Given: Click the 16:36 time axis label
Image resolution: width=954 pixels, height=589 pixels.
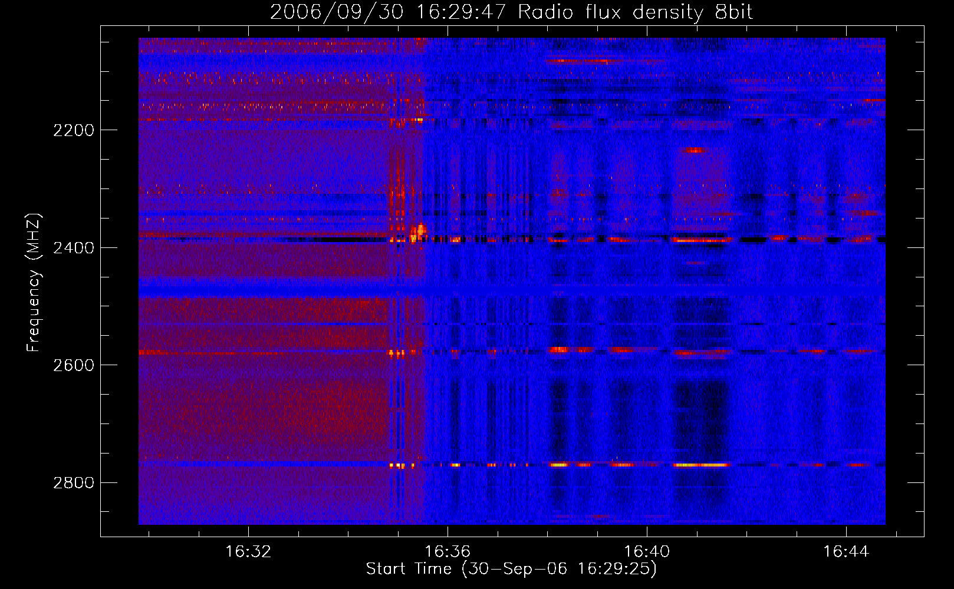Looking at the screenshot, I should pos(448,551).
